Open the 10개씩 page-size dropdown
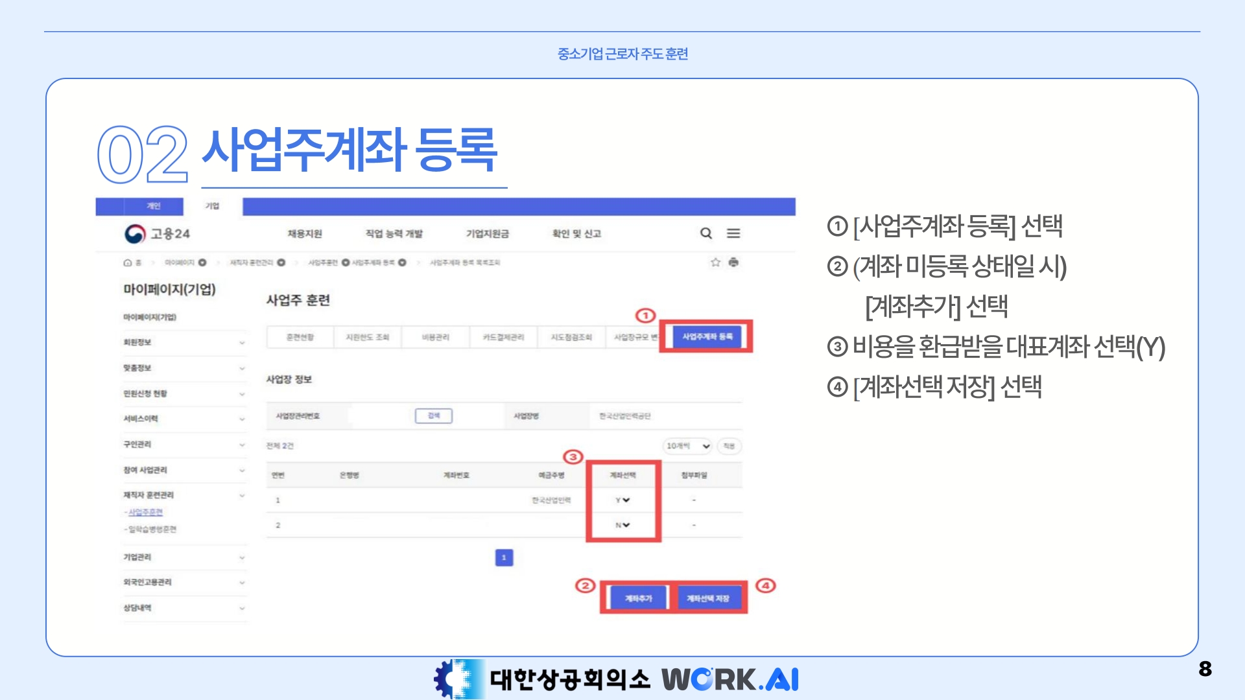This screenshot has height=700, width=1245. [x=687, y=446]
